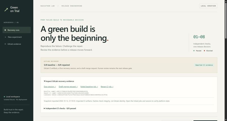Click the Build trust in the repair tagline

pos(14,111)
